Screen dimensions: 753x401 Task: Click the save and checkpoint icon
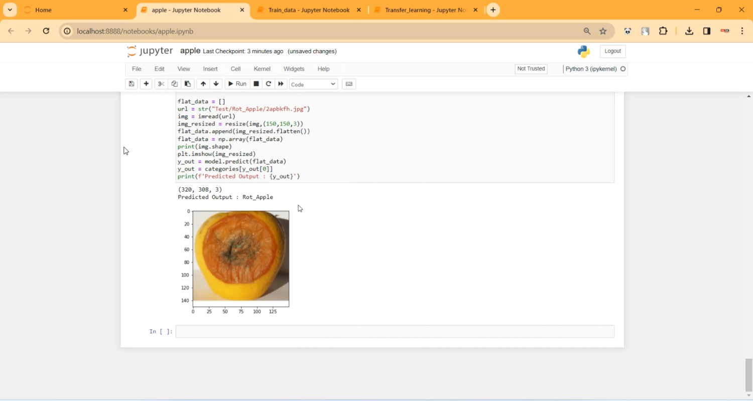(132, 84)
